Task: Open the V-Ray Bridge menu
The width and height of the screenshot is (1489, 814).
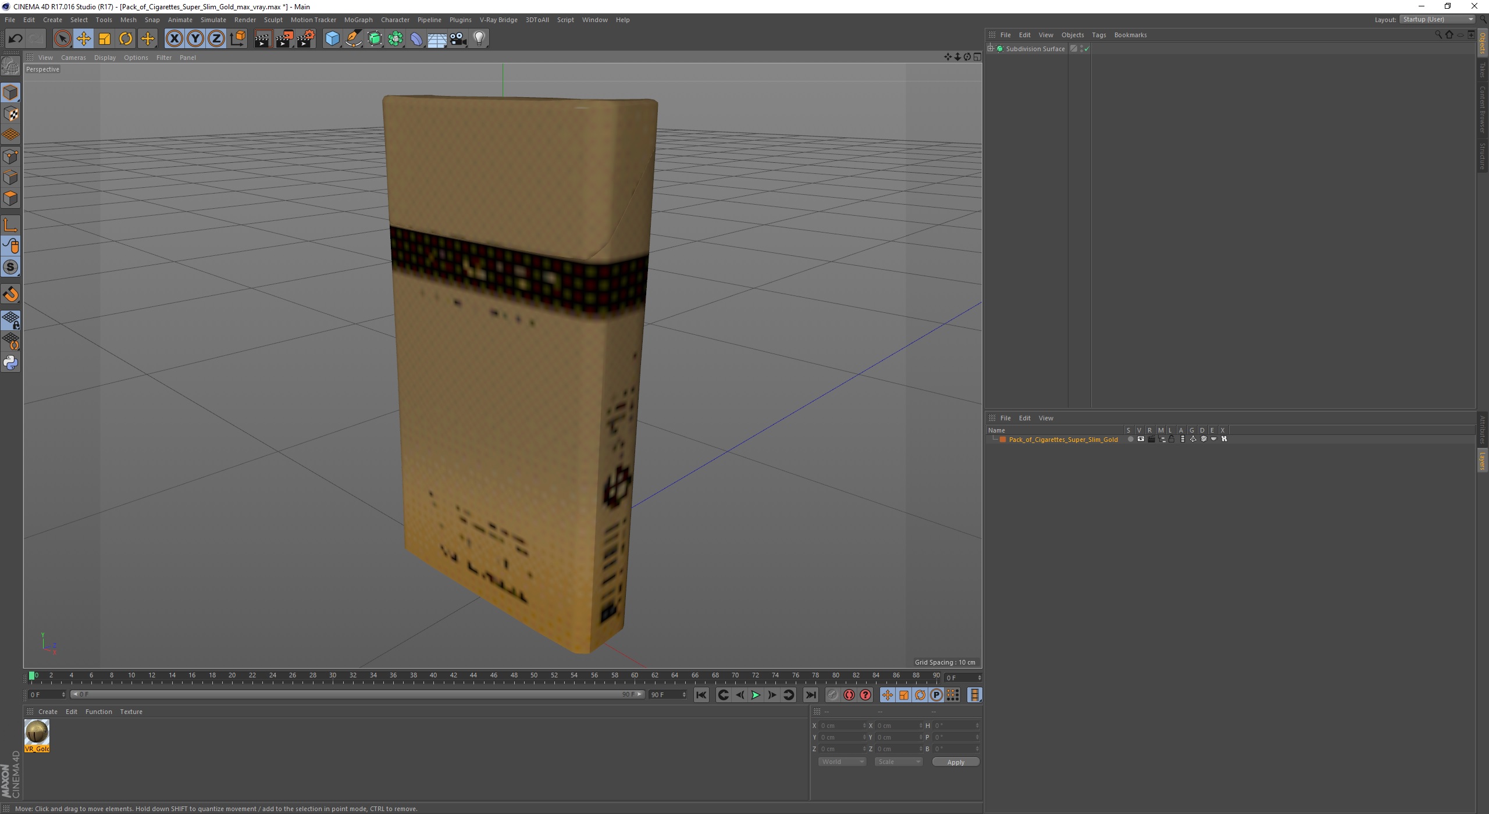Action: click(x=498, y=20)
